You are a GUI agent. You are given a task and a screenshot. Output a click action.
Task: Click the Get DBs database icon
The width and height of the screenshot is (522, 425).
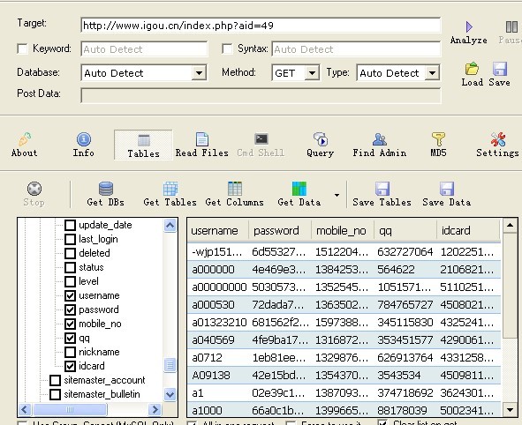coord(106,189)
